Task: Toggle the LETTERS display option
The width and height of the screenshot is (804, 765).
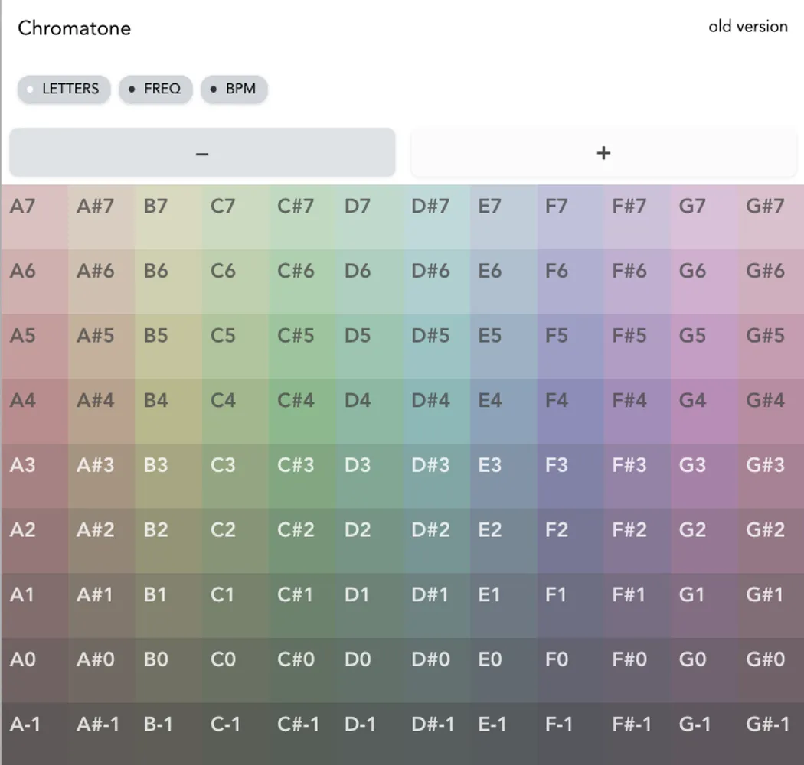Action: [x=64, y=89]
